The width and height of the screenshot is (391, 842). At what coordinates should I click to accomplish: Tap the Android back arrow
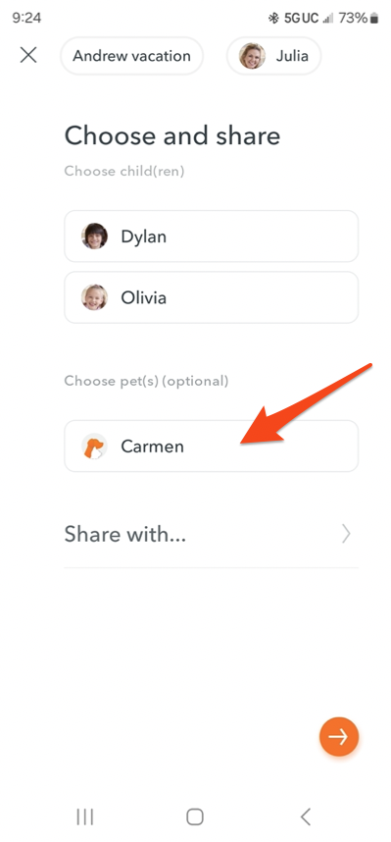click(306, 816)
